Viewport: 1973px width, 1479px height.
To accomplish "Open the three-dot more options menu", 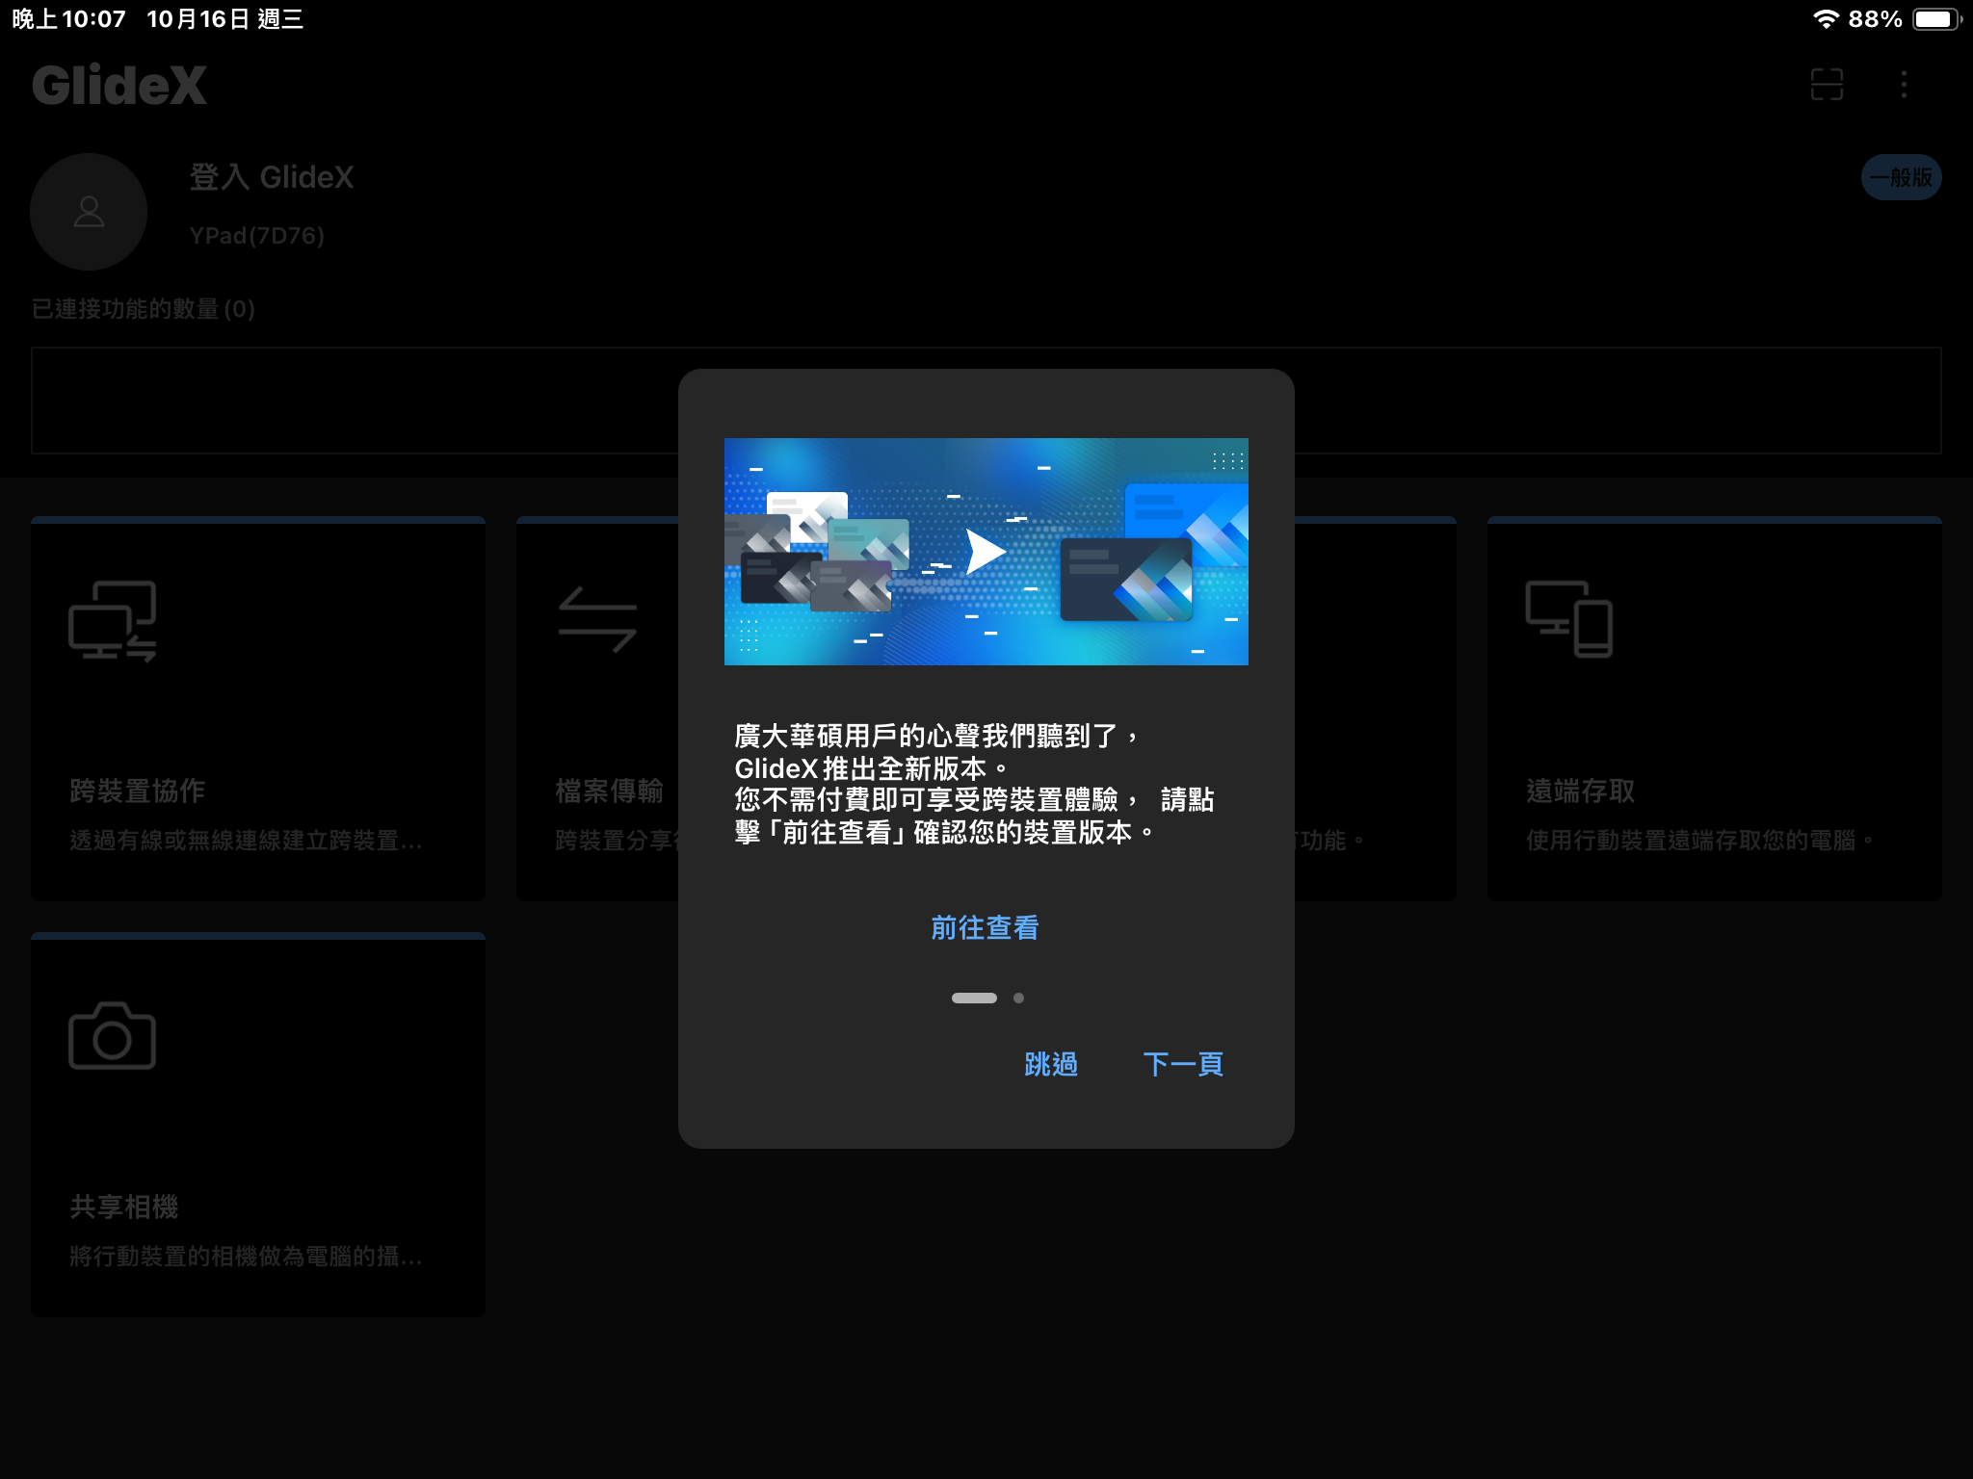I will coord(1904,85).
